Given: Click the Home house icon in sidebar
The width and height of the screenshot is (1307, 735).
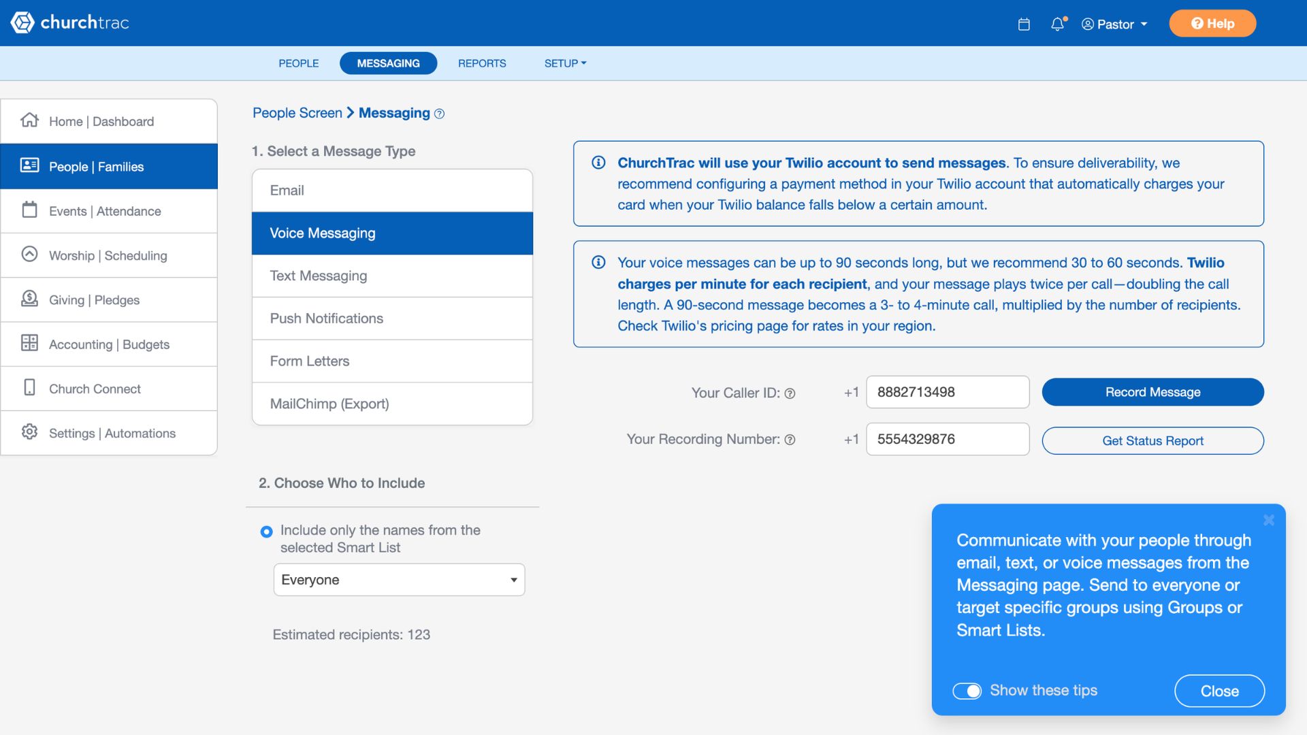Looking at the screenshot, I should click(x=29, y=120).
